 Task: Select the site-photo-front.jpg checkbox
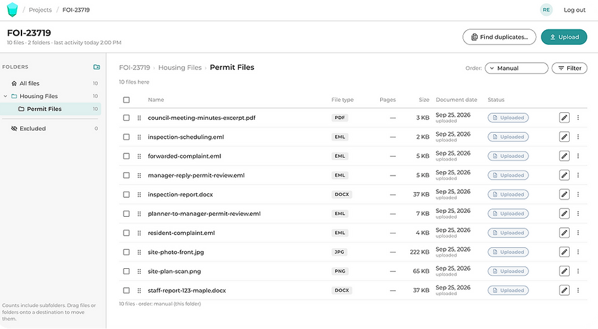[126, 252]
